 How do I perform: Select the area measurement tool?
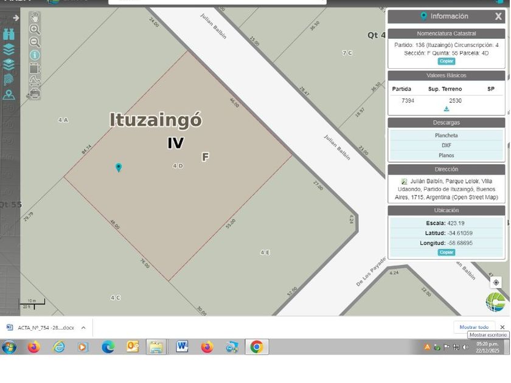point(35,68)
